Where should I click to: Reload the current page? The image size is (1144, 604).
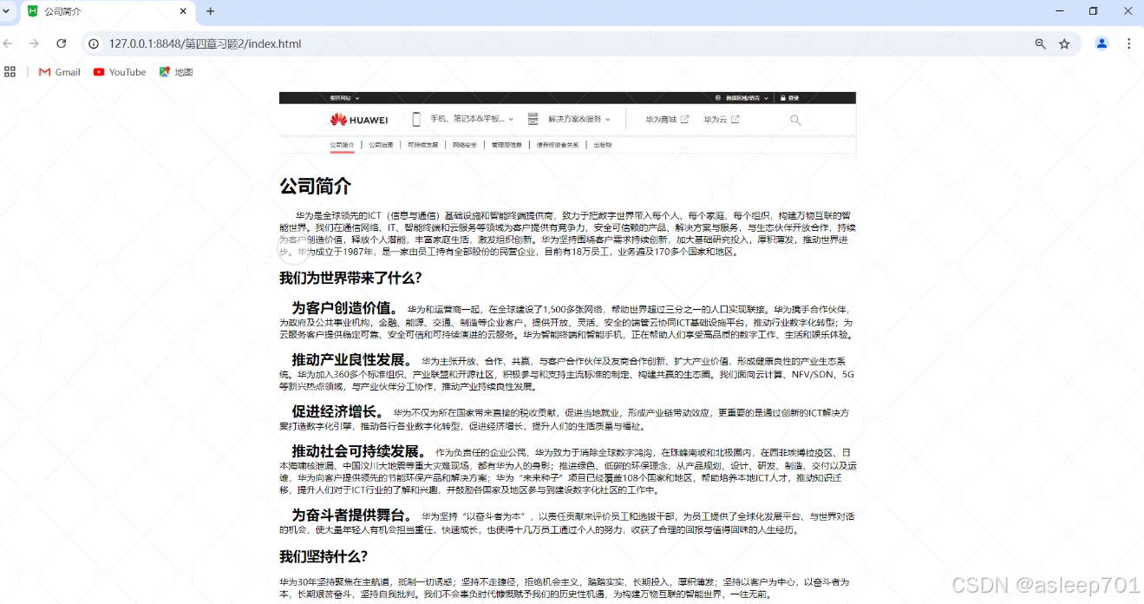pyautogui.click(x=62, y=43)
